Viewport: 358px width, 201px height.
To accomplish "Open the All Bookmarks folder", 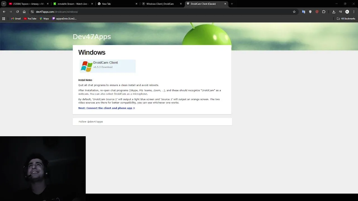I will tap(346, 19).
